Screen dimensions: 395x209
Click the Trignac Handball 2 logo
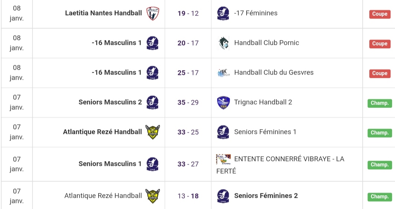223,102
